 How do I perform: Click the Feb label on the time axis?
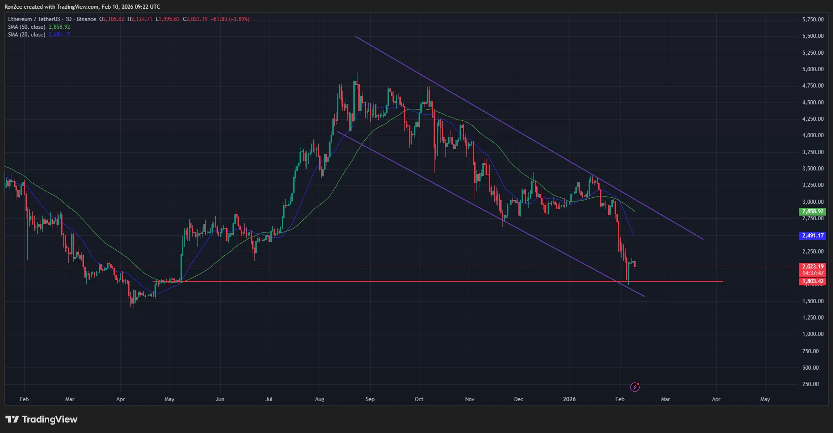24,399
